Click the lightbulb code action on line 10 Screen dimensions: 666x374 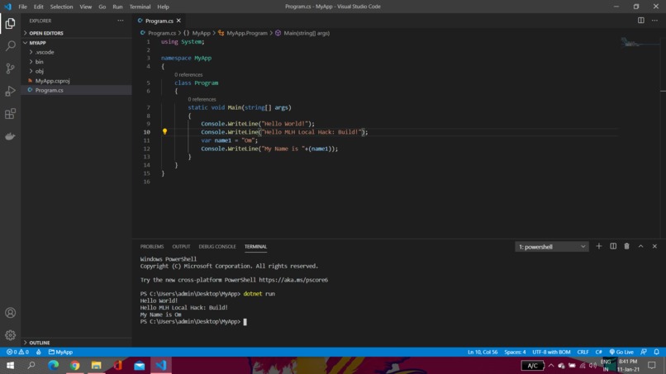[164, 131]
